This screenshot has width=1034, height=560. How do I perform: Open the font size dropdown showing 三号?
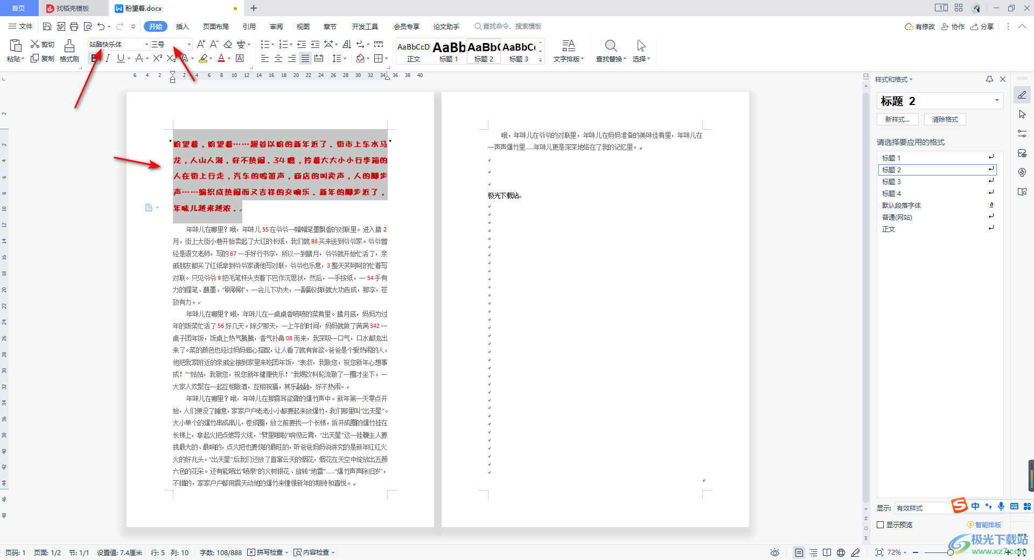[188, 44]
